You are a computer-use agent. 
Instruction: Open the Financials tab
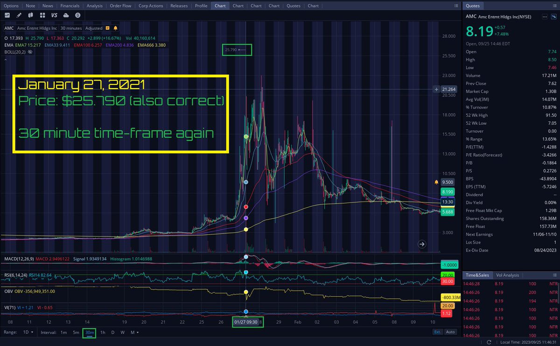click(70, 6)
